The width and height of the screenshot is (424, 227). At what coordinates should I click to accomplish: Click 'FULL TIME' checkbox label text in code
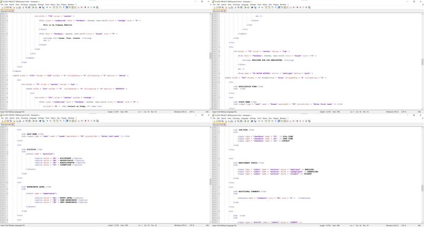point(288,136)
